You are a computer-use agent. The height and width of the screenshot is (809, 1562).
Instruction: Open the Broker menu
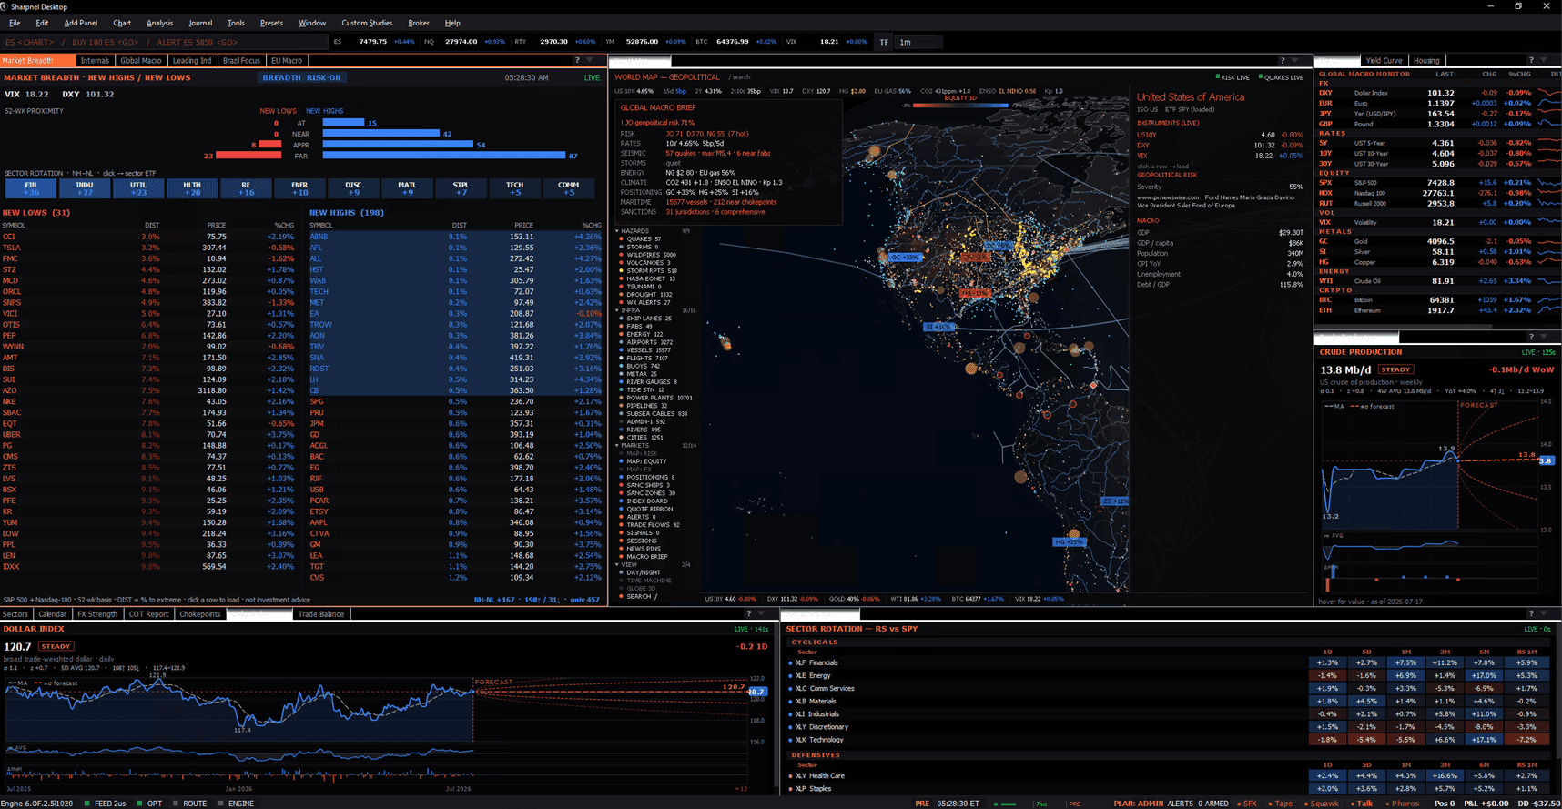click(419, 23)
